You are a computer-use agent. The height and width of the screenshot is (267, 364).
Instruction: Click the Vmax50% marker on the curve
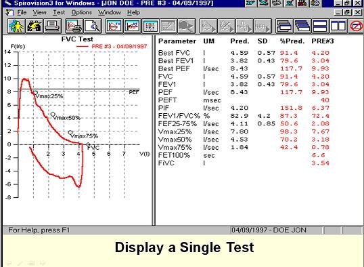[53, 115]
